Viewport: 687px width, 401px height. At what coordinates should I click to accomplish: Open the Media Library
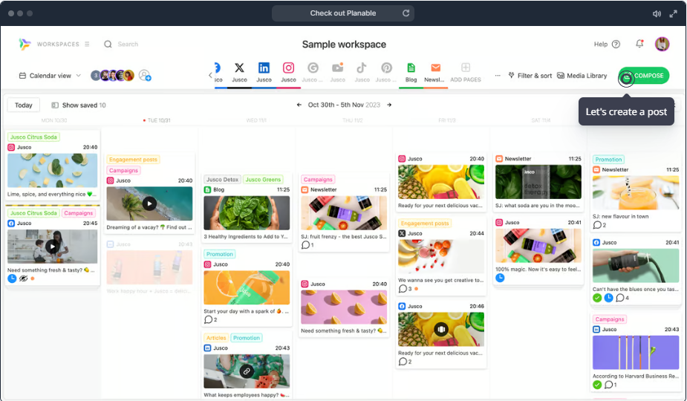tap(582, 76)
